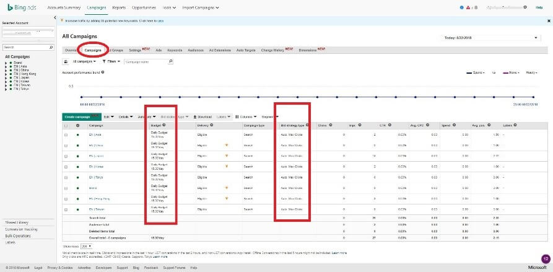Tick the checkbox for EN | Asia campaign
553x272 pixels.
[66, 134]
